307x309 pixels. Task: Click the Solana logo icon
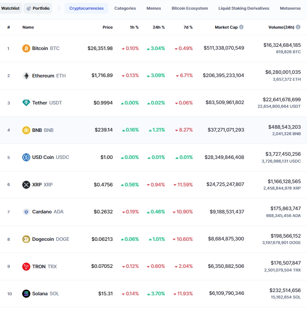coord(26,294)
